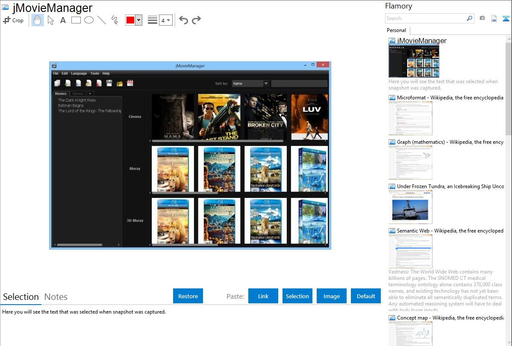512x346 pixels.
Task: Open the Semantic Web snapshot thumbnail
Action: click(410, 251)
